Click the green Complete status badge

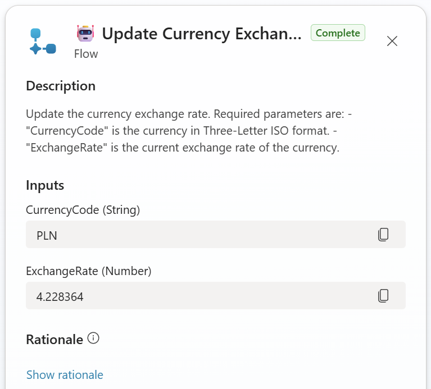[x=338, y=33]
